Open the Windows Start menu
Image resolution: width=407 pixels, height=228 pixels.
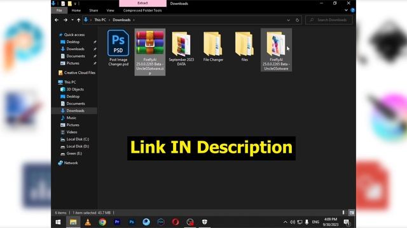[58, 222]
